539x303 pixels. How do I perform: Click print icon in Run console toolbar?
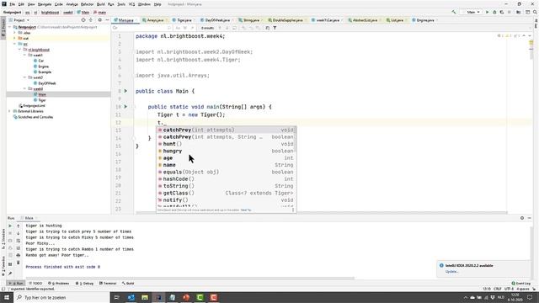point(19,255)
